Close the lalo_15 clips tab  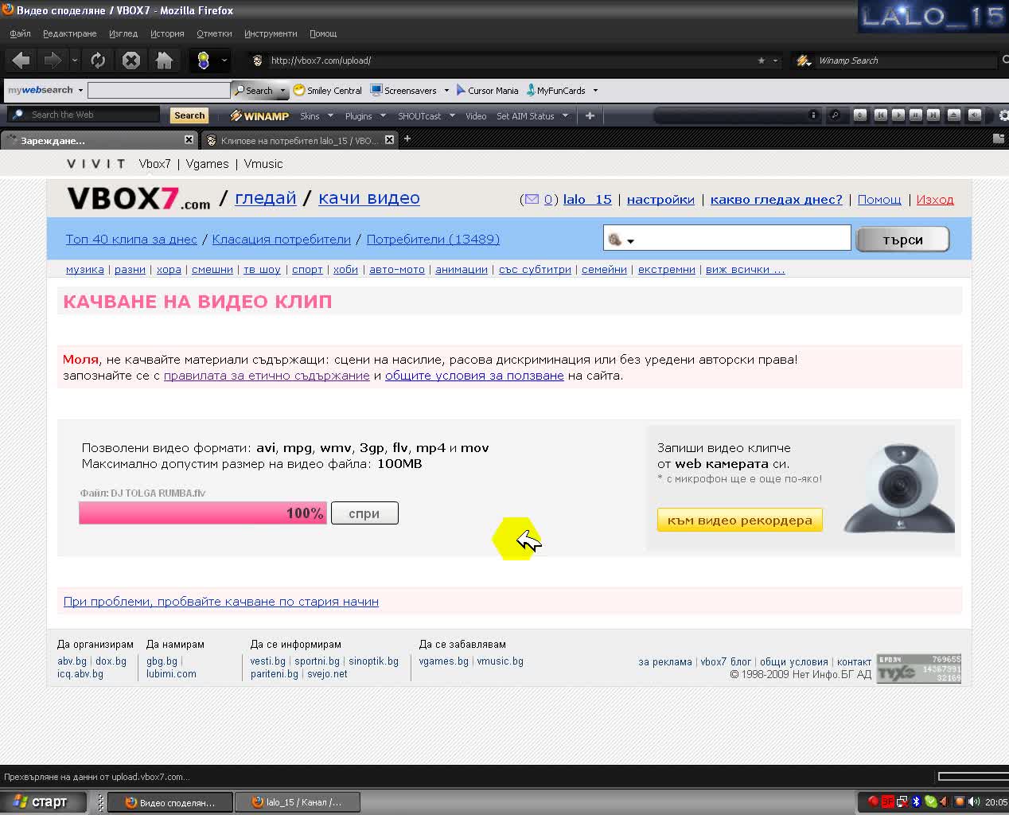point(389,139)
